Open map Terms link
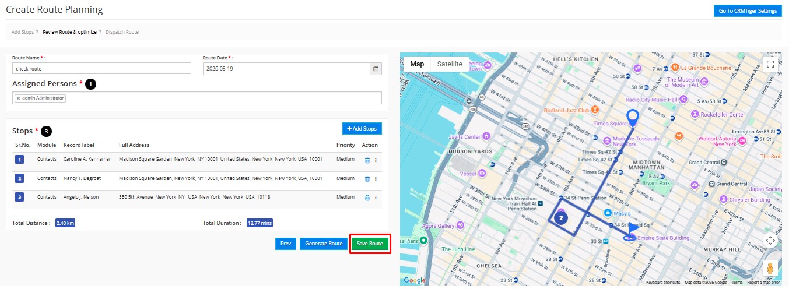The image size is (789, 289). point(738,283)
